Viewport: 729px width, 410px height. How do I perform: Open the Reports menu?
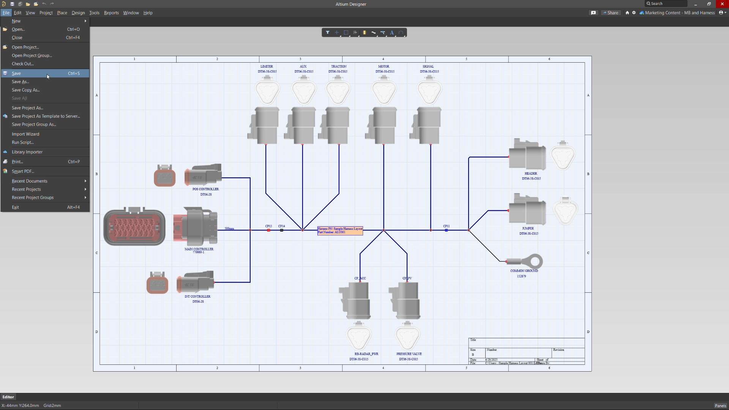coord(111,13)
